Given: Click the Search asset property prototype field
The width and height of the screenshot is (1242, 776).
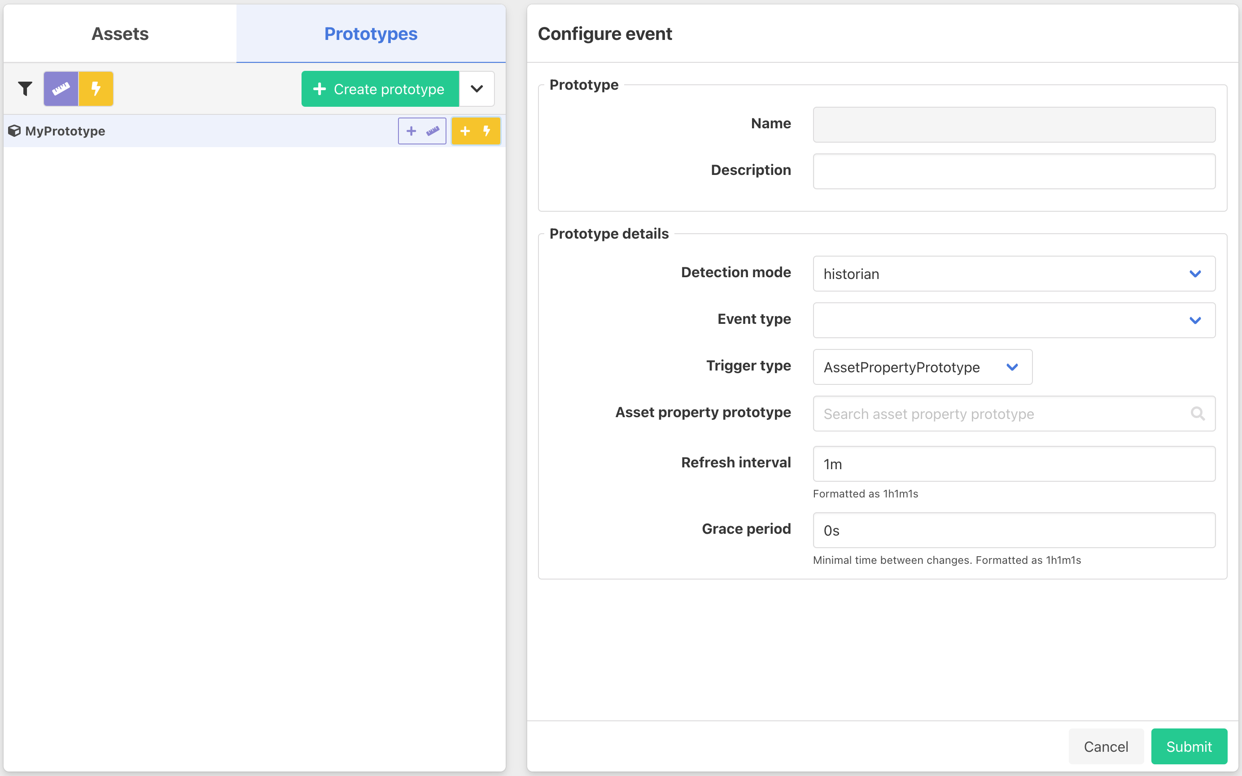Looking at the screenshot, I should tap(1014, 414).
